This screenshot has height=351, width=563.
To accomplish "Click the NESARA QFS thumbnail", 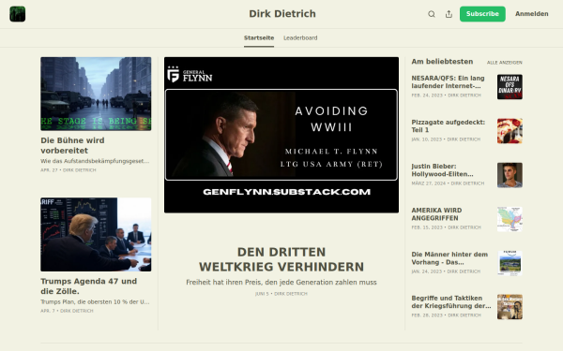I will tap(510, 87).
